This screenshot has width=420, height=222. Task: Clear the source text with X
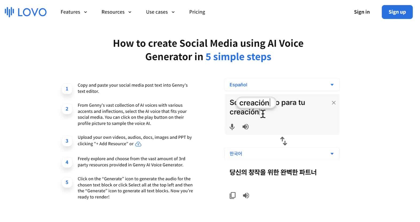point(334,103)
